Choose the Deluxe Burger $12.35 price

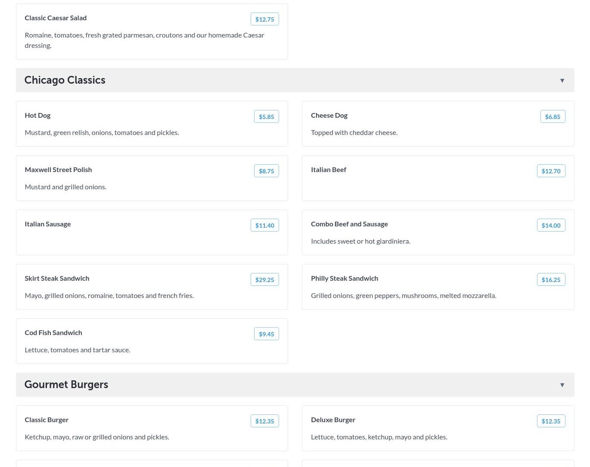point(551,421)
